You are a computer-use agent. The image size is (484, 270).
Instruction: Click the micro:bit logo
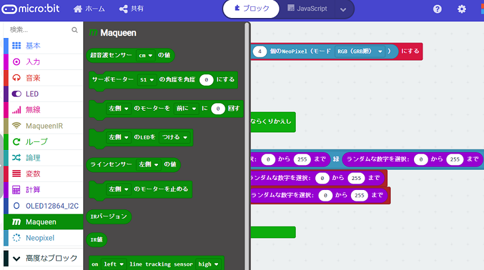(x=30, y=9)
